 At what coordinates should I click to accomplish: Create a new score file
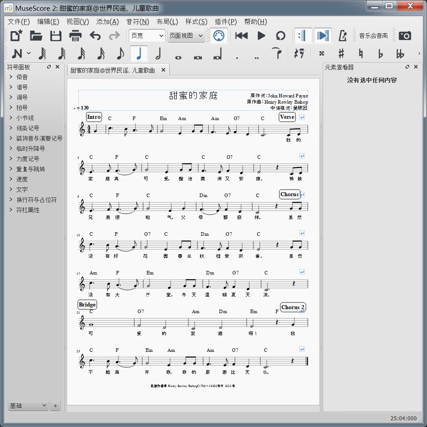(17, 36)
